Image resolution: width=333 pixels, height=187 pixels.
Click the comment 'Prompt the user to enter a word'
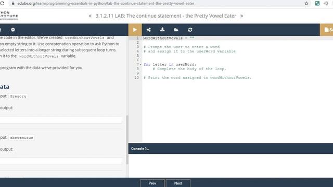coord(182,47)
